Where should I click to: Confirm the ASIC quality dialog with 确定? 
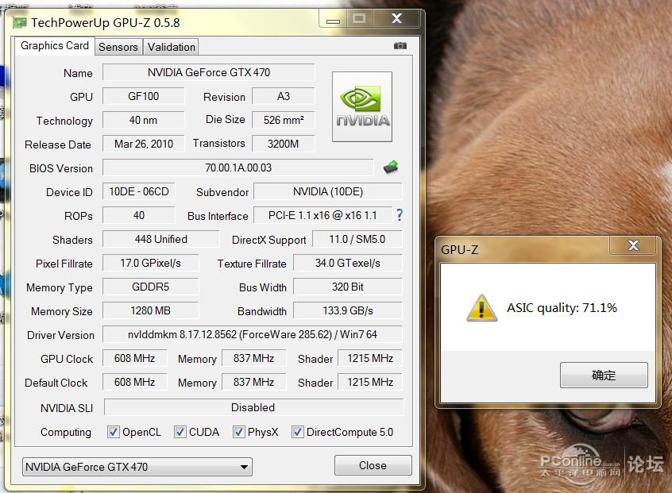click(604, 376)
